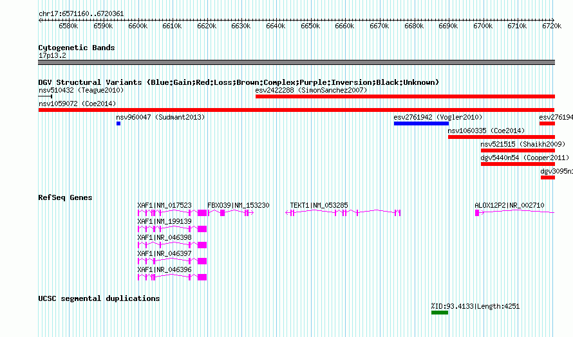Click the nsv1060335 (Coe2014) label
573x337 pixels.
486,131
